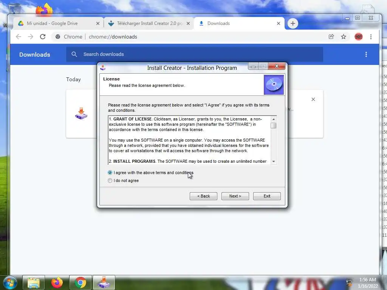
Task: Go Back in the installer wizard
Action: pyautogui.click(x=203, y=196)
